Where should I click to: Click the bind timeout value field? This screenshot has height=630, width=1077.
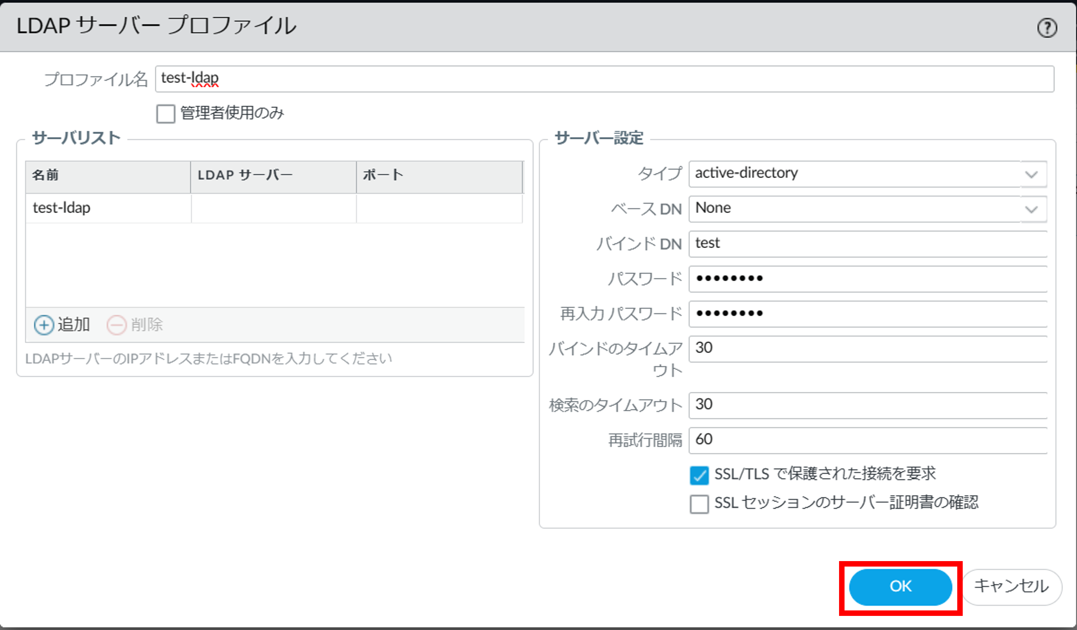tap(868, 348)
